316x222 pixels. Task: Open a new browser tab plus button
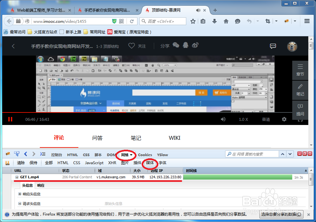215,10
